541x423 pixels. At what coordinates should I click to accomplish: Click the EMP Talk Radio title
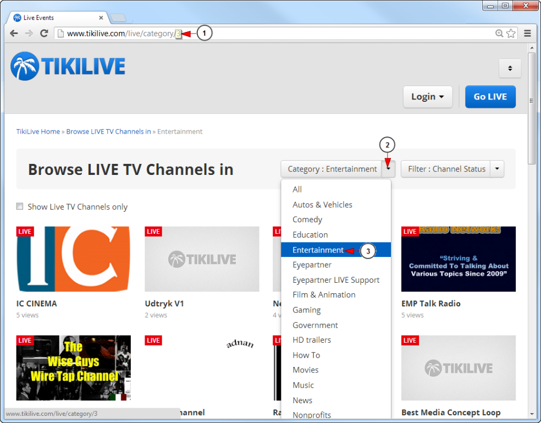point(431,304)
